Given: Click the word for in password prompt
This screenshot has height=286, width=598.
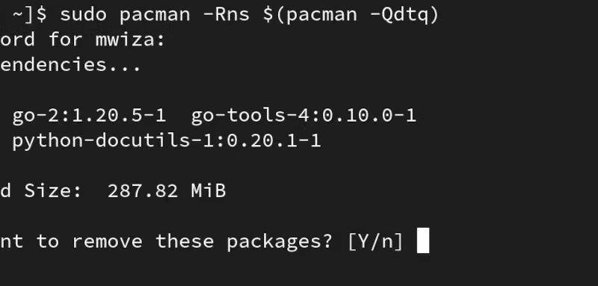Looking at the screenshot, I should tap(66, 40).
